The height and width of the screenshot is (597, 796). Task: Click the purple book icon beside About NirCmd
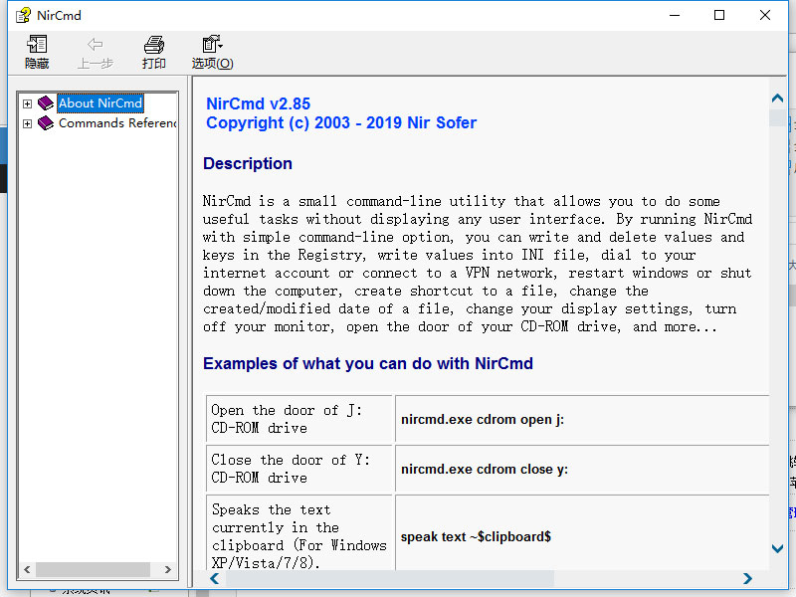[46, 103]
